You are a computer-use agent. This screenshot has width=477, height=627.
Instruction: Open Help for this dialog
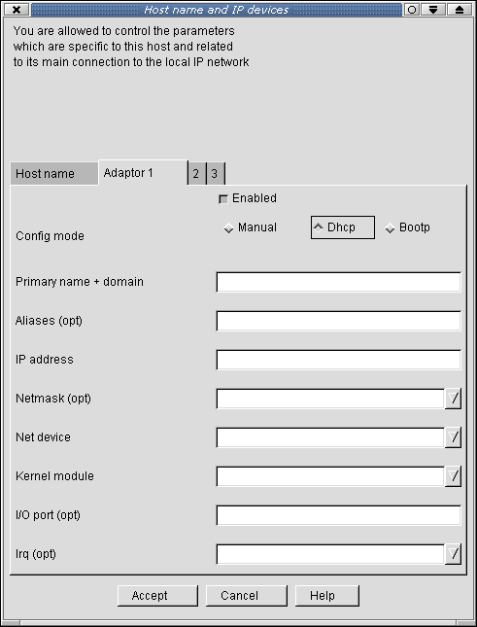click(x=327, y=596)
